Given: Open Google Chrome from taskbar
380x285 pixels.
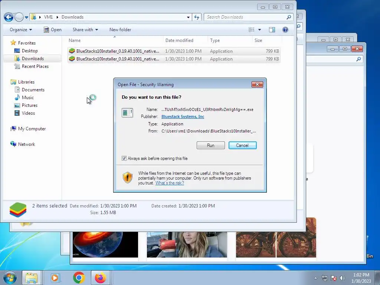Looking at the screenshot, I should pyautogui.click(x=79, y=278).
